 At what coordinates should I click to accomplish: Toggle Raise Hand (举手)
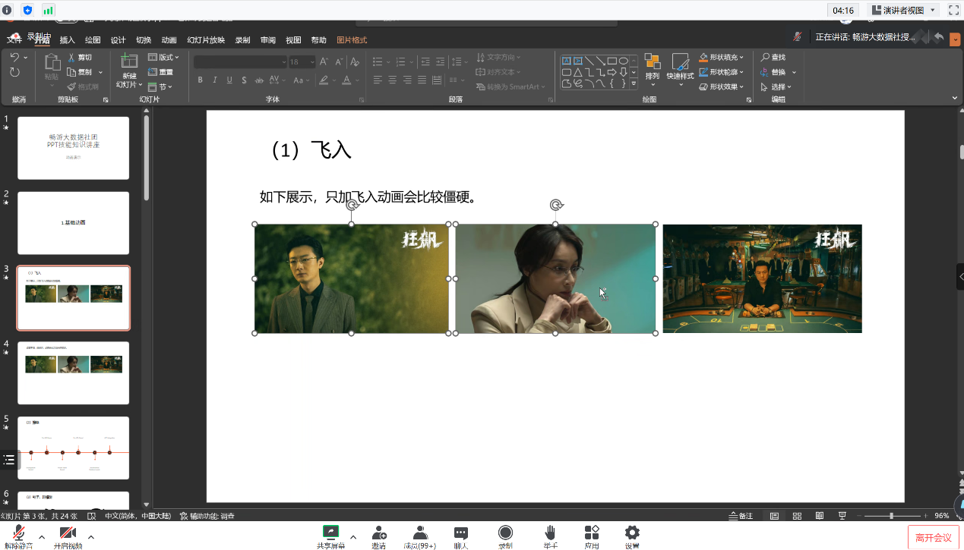click(550, 533)
